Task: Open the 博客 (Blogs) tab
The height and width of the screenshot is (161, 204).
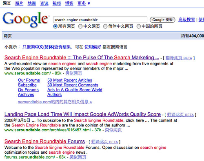Action: (69, 3)
